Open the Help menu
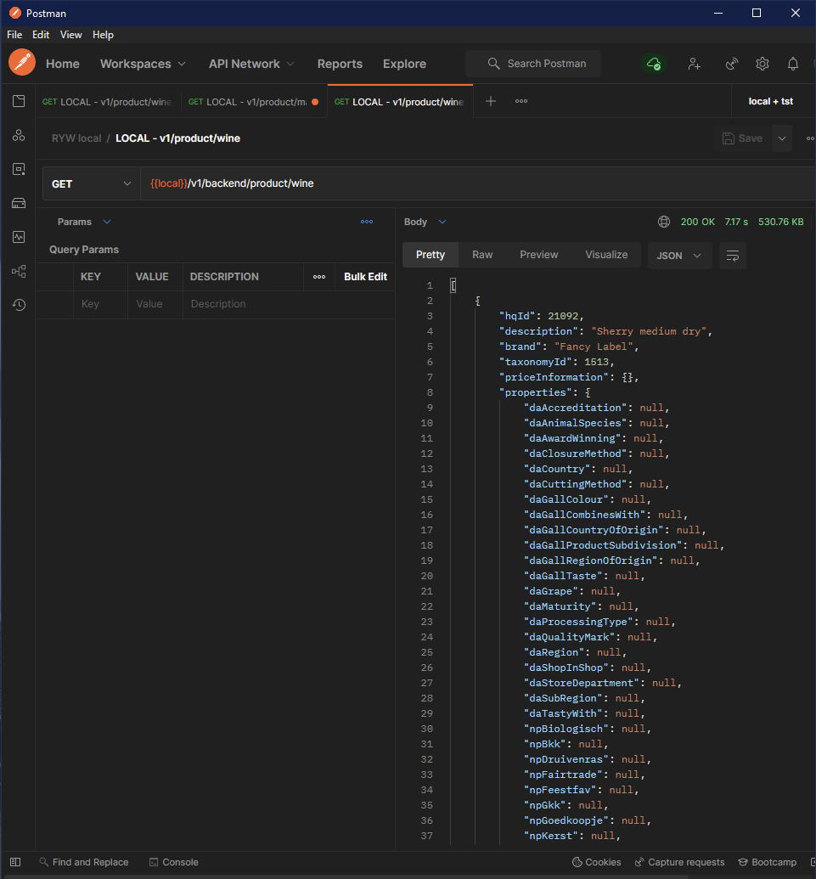Image resolution: width=816 pixels, height=879 pixels. click(x=103, y=35)
